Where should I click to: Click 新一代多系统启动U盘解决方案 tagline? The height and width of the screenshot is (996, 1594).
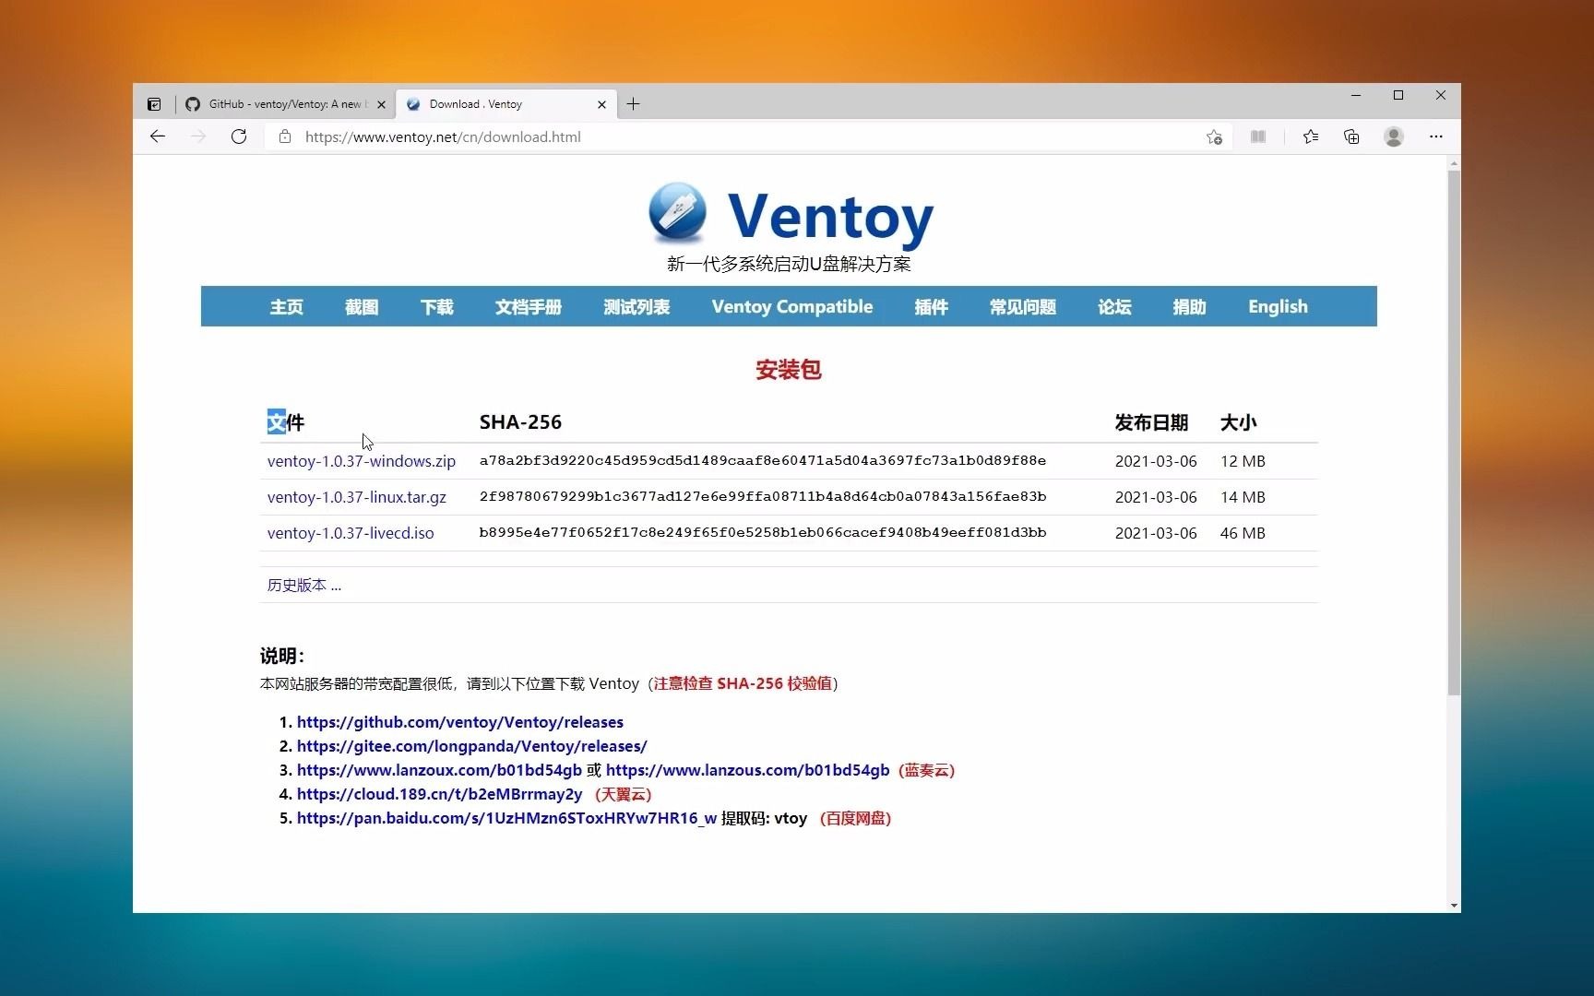click(789, 264)
